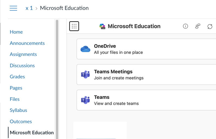Click the OneDrive cloud icon
Viewport: 216px width, 139px height.
(x=85, y=49)
